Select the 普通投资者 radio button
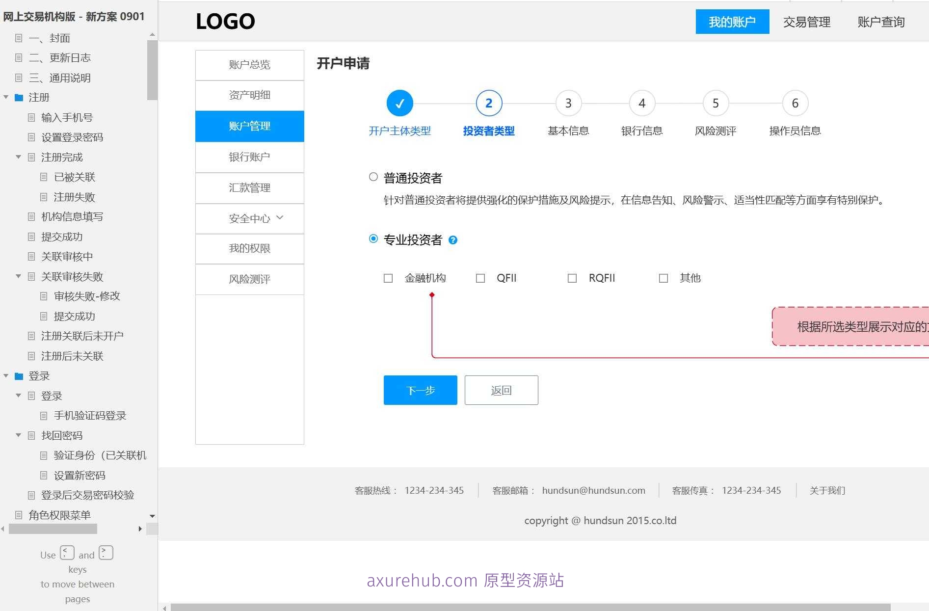The image size is (929, 611). pyautogui.click(x=373, y=177)
